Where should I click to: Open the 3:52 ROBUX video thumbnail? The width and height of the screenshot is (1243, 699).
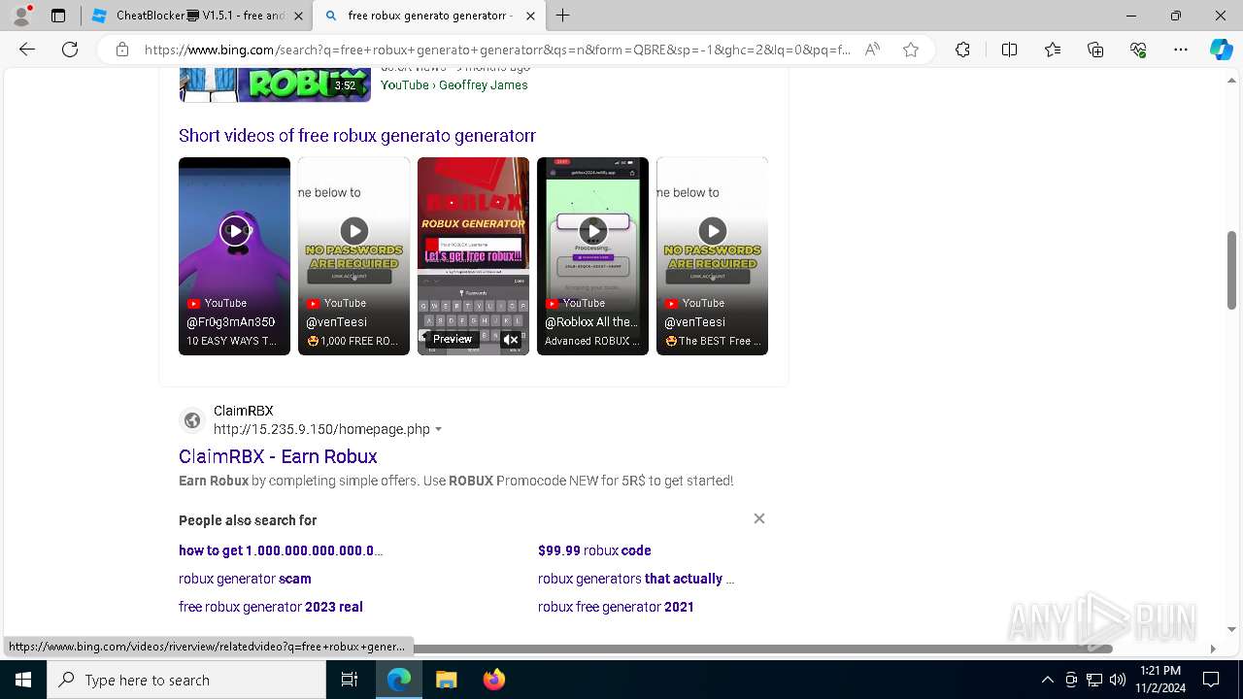click(x=275, y=84)
